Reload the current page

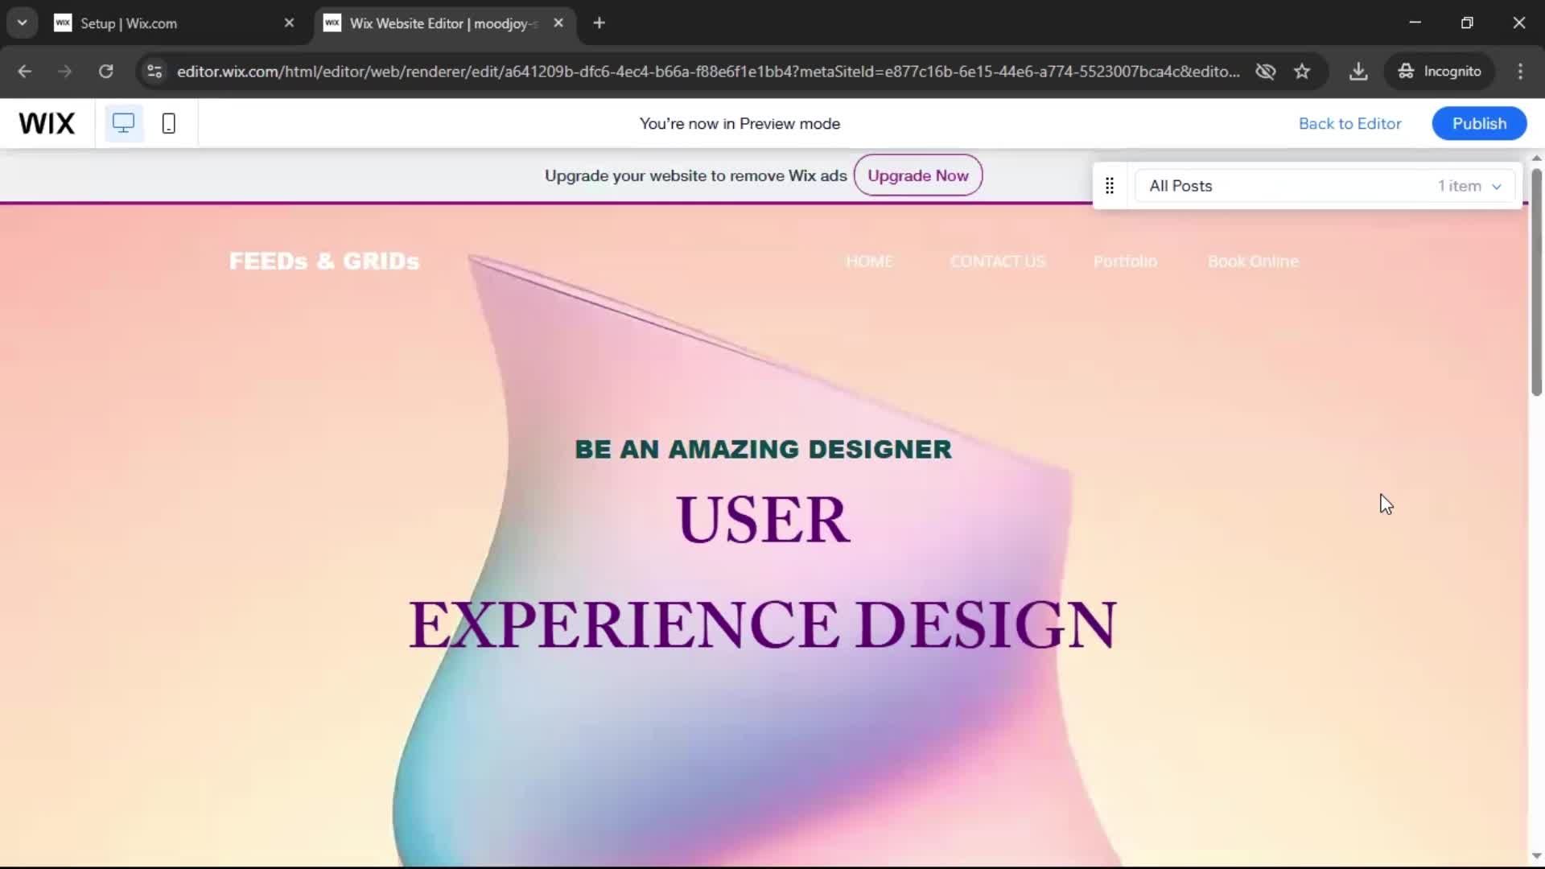(105, 72)
